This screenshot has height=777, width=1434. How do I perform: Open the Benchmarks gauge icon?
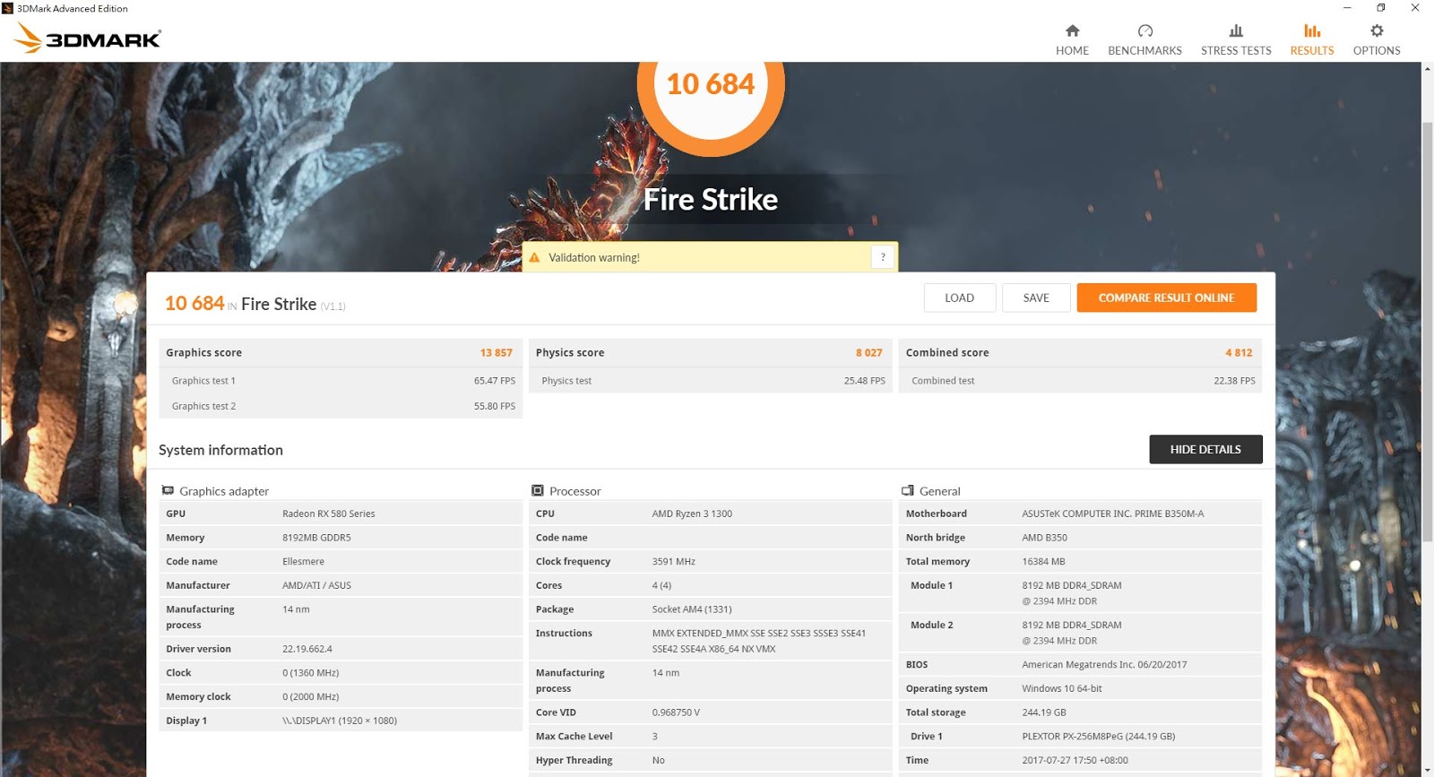click(x=1145, y=30)
